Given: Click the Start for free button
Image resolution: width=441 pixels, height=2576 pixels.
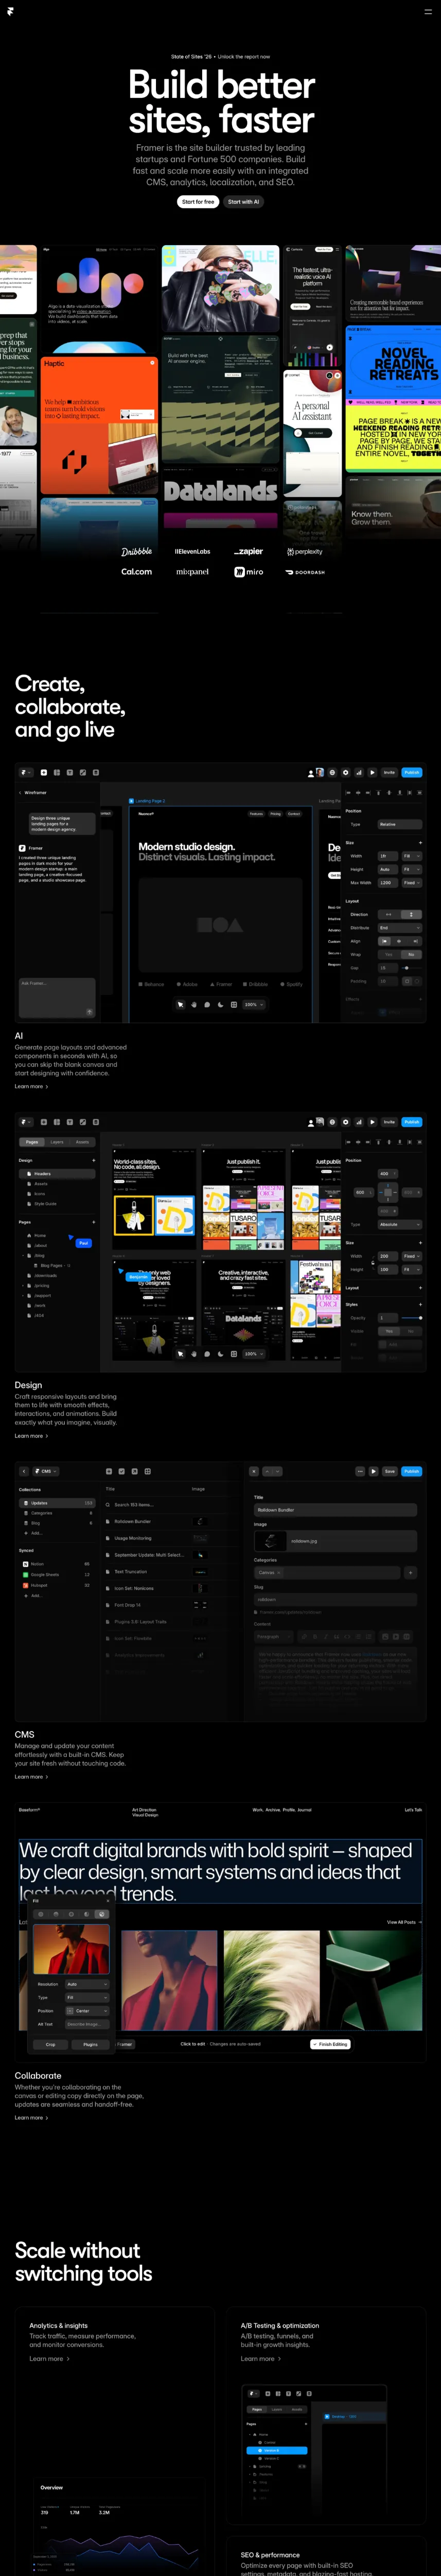Looking at the screenshot, I should 199,202.
